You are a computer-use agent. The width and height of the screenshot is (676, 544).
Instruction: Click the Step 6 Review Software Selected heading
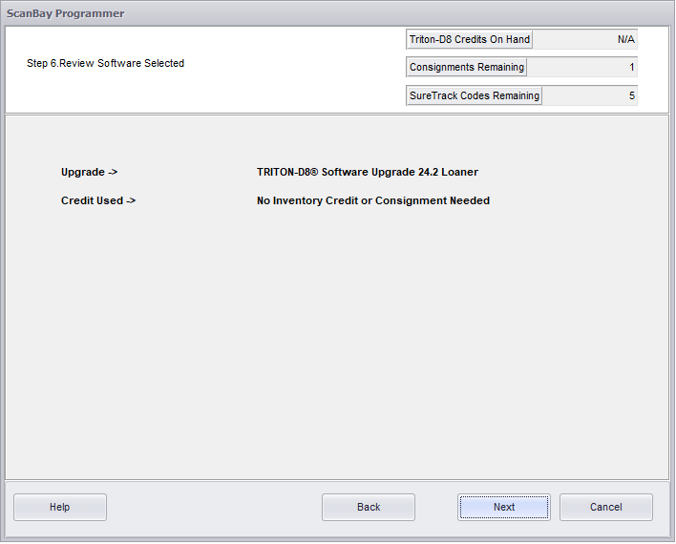[x=106, y=63]
